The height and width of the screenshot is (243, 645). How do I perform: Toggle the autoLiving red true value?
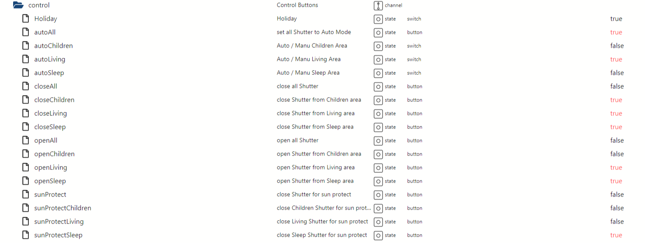point(616,59)
